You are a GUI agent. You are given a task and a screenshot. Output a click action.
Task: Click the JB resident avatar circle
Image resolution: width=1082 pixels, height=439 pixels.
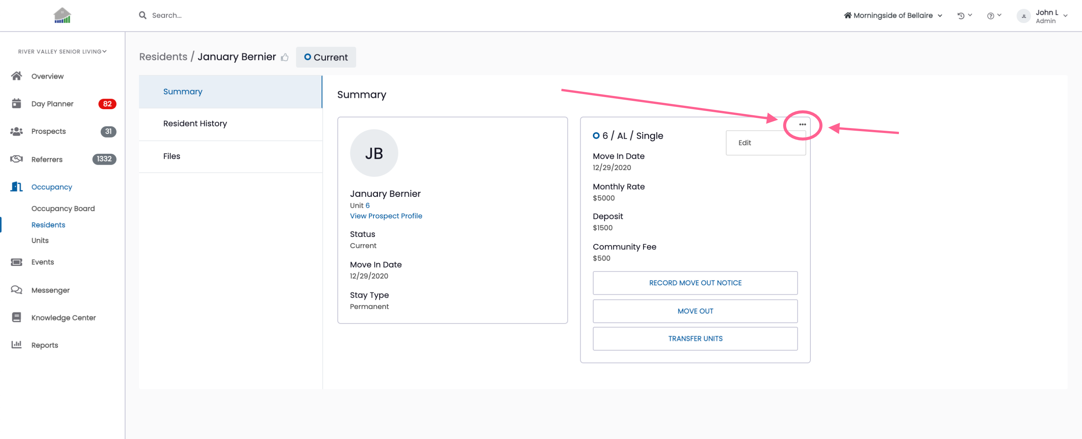point(374,153)
